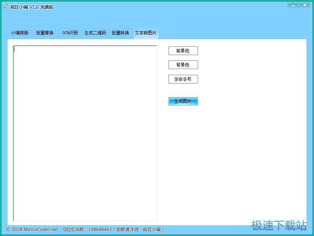Select the OCR识别 tab
This screenshot has height=236, width=314.
point(69,32)
